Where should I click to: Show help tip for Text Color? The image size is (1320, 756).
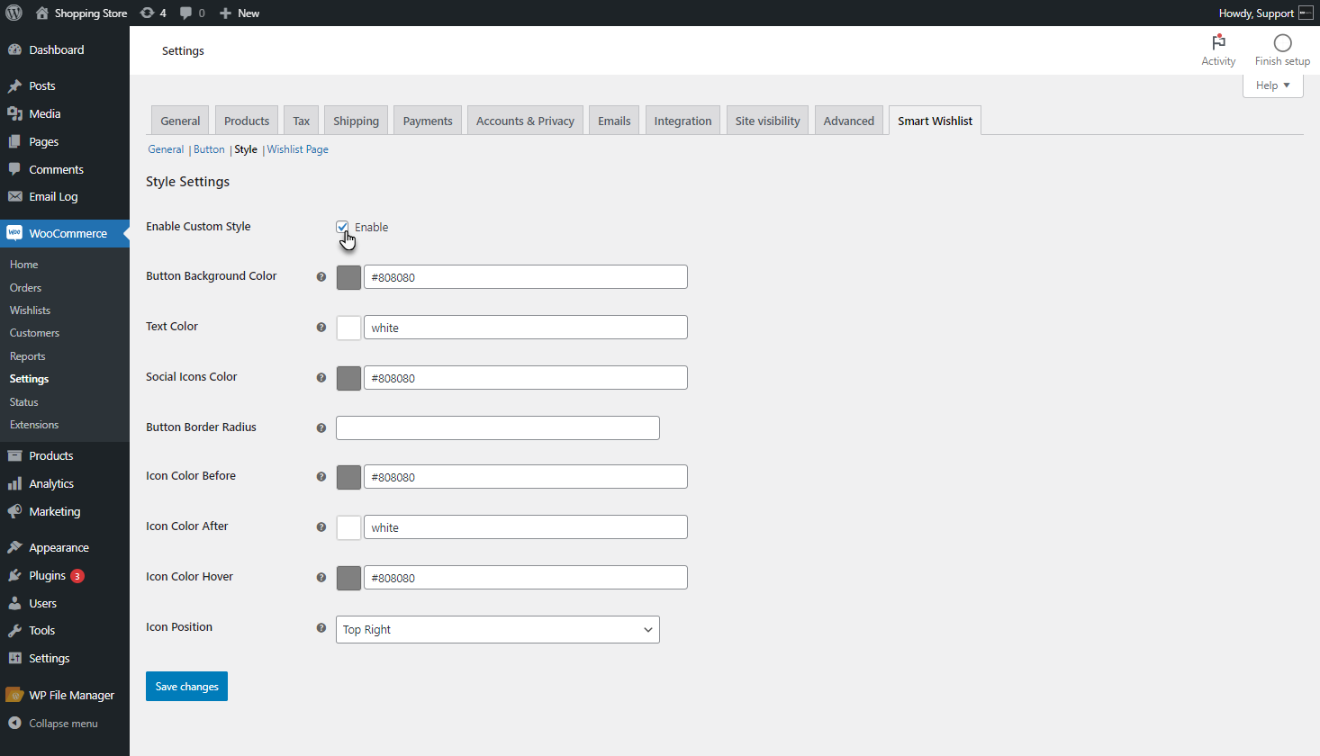[321, 328]
